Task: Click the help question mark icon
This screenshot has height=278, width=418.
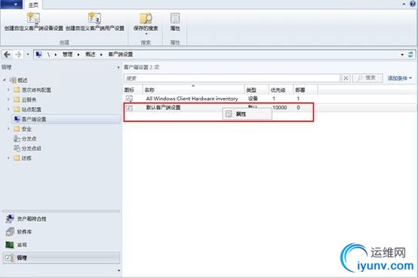Action: pyautogui.click(x=413, y=4)
